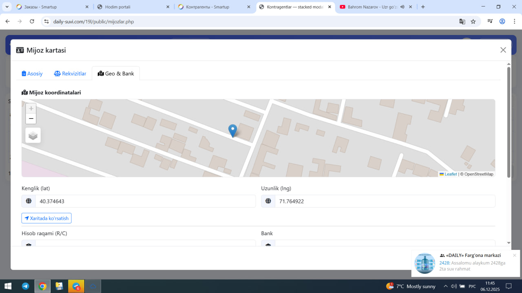Screen dimensions: 522x293
Task: View site information icon in address bar
Action: [46, 22]
